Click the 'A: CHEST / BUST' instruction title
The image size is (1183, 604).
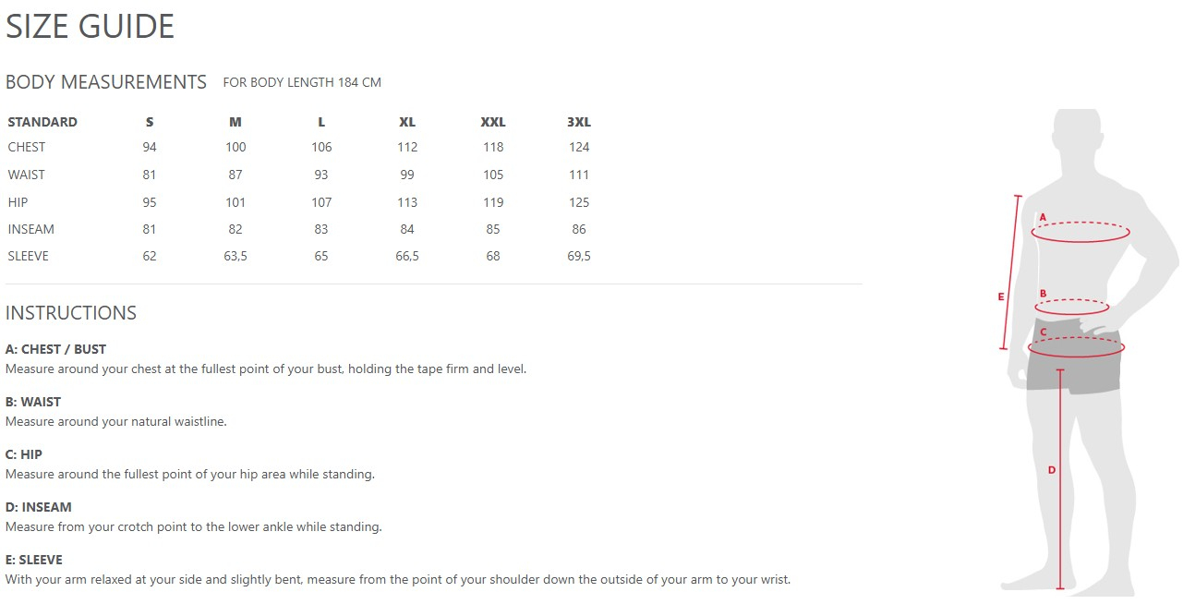(55, 349)
